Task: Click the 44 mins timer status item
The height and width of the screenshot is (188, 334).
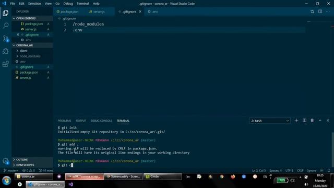Action: point(46,171)
